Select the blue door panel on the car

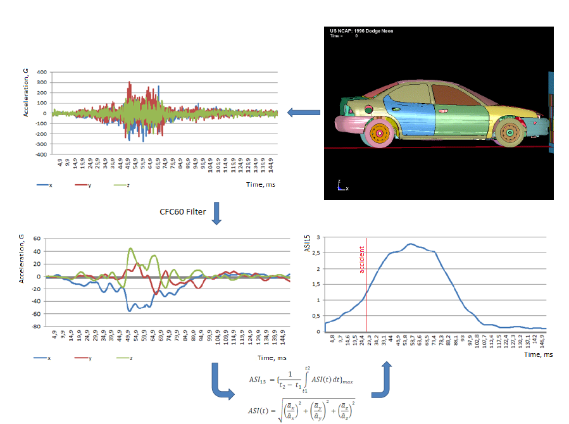coord(411,108)
